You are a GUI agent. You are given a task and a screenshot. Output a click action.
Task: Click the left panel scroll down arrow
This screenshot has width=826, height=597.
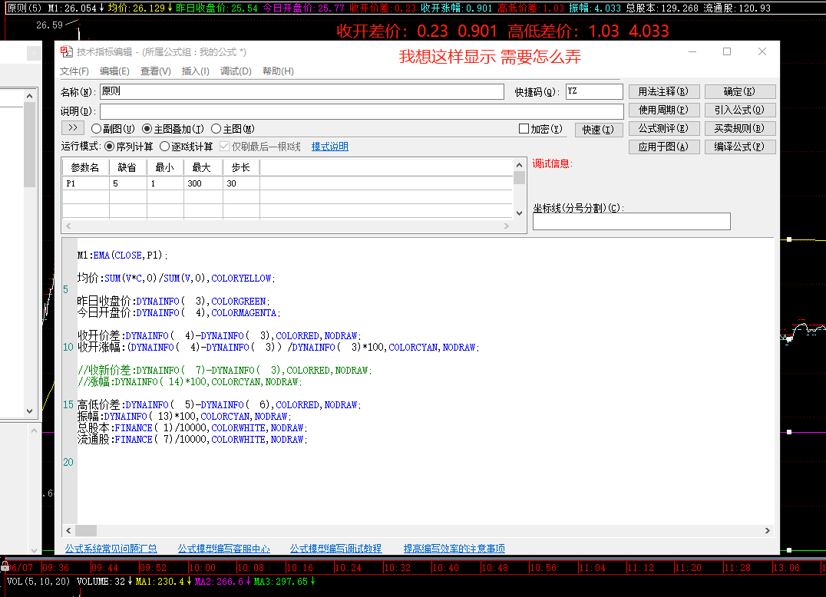pyautogui.click(x=29, y=411)
